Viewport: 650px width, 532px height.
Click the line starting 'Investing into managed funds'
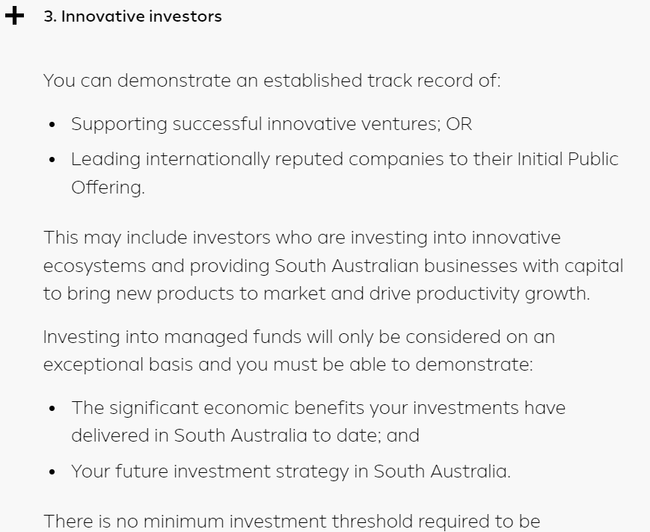coord(299,337)
